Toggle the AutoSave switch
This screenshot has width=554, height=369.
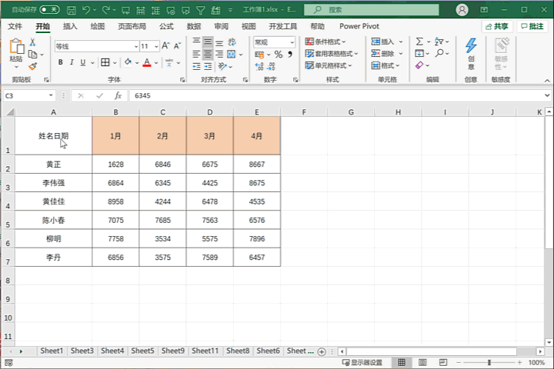coord(49,9)
